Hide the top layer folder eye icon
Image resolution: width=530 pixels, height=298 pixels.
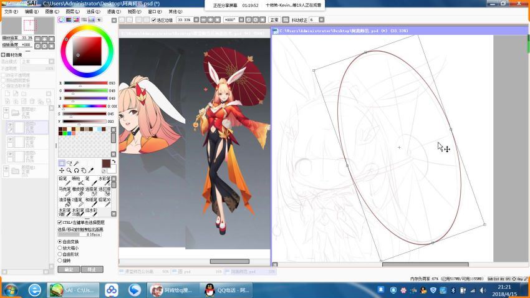[x=6, y=110]
